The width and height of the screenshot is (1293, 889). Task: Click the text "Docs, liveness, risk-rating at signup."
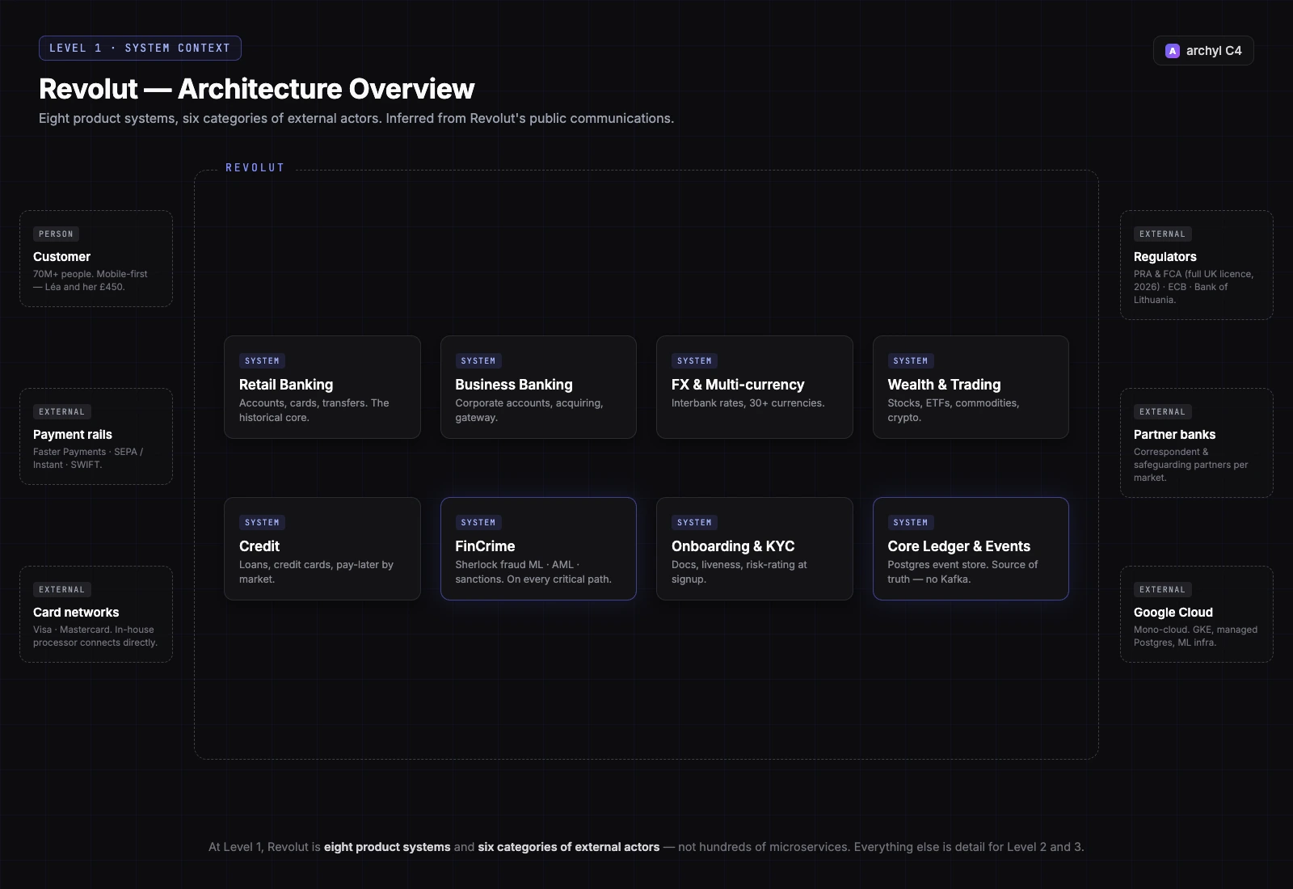pyautogui.click(x=739, y=572)
